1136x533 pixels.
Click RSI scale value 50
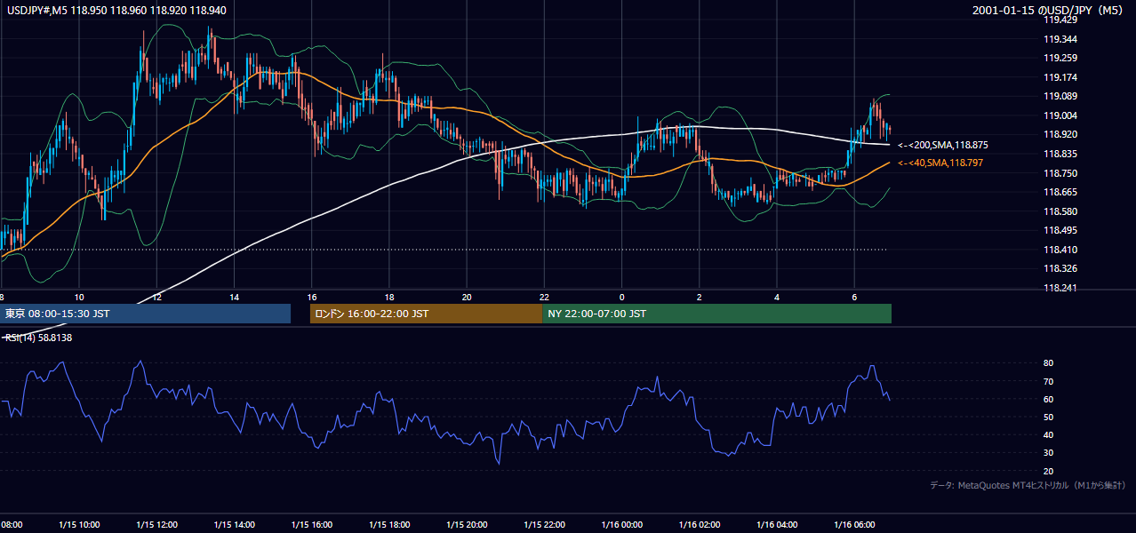click(1049, 417)
